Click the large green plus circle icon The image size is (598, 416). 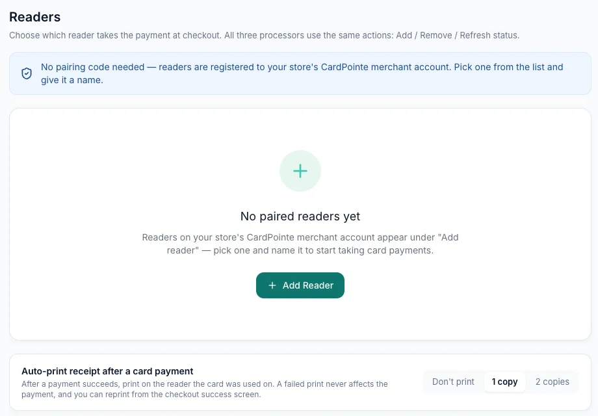pos(300,171)
